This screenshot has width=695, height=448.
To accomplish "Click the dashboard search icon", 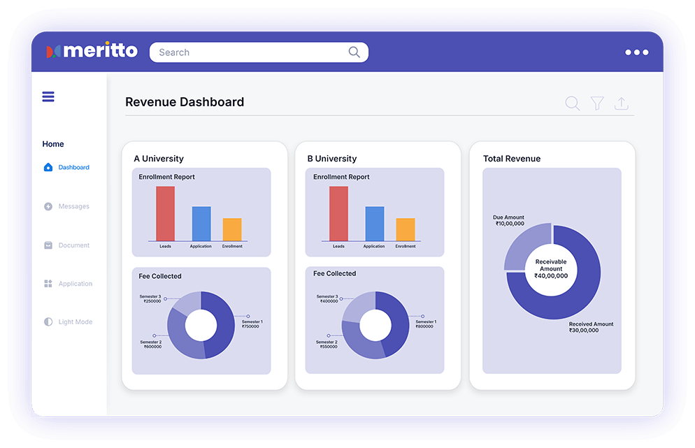I will click(572, 104).
